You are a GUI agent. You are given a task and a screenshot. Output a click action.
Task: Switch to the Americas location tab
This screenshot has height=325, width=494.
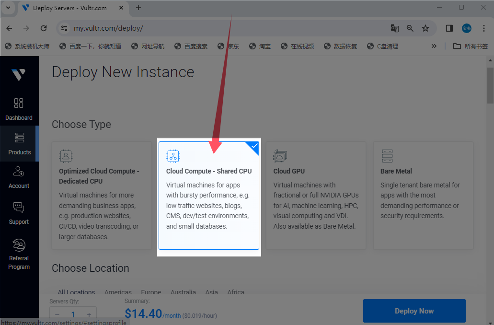[x=118, y=292]
